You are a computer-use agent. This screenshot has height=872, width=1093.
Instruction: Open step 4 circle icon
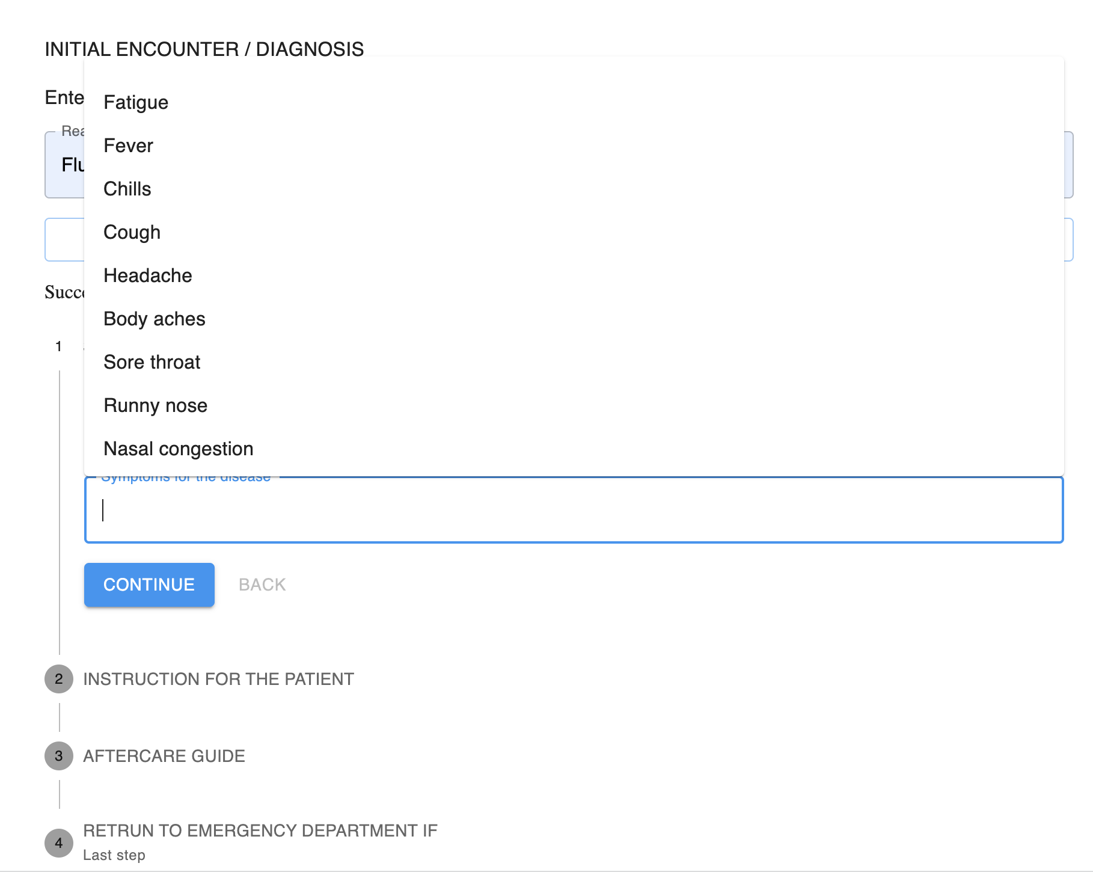(x=59, y=843)
